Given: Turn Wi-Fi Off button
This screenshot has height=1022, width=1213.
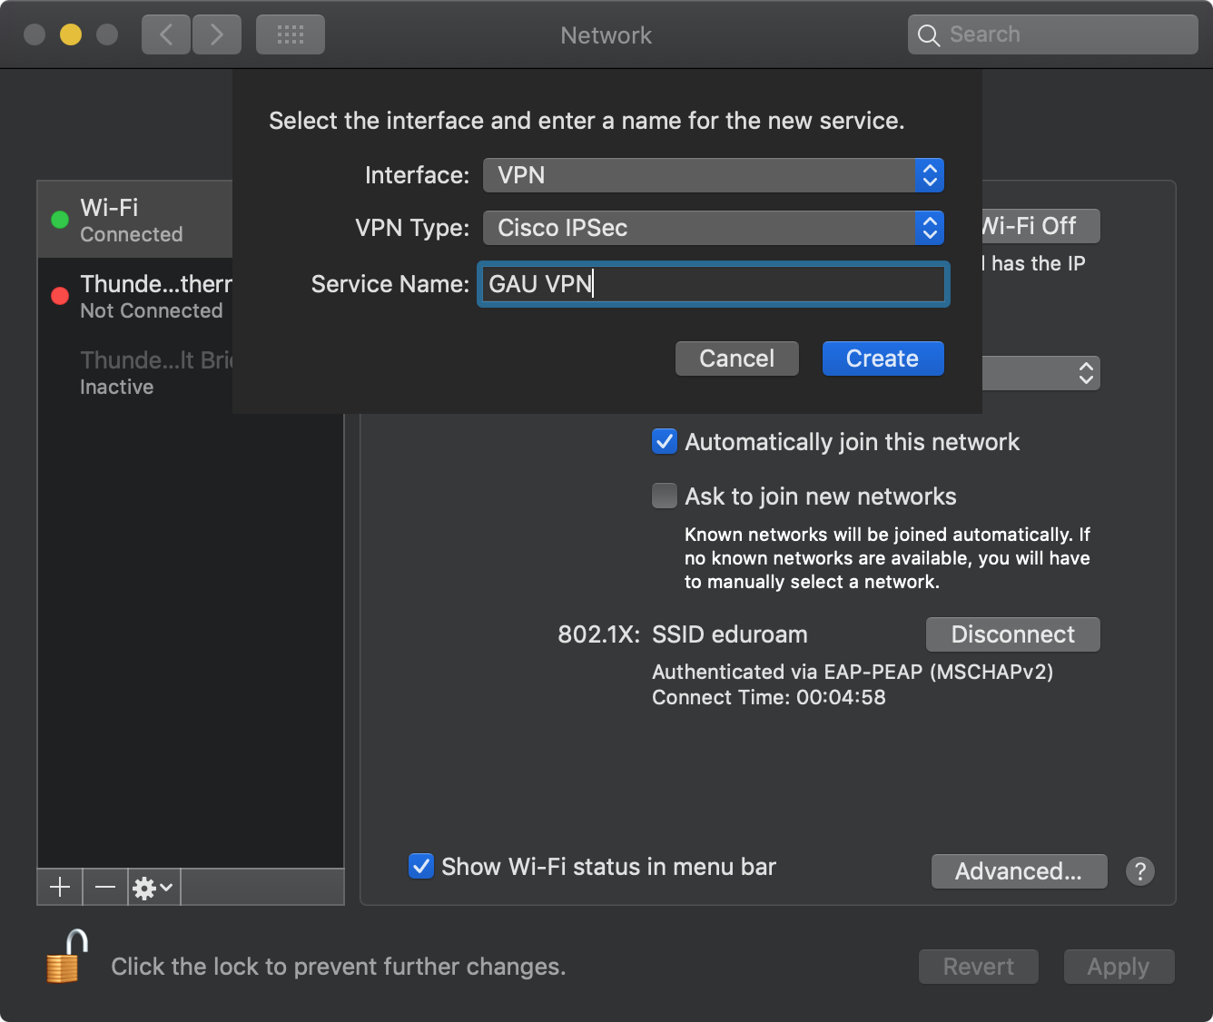Looking at the screenshot, I should (1041, 226).
